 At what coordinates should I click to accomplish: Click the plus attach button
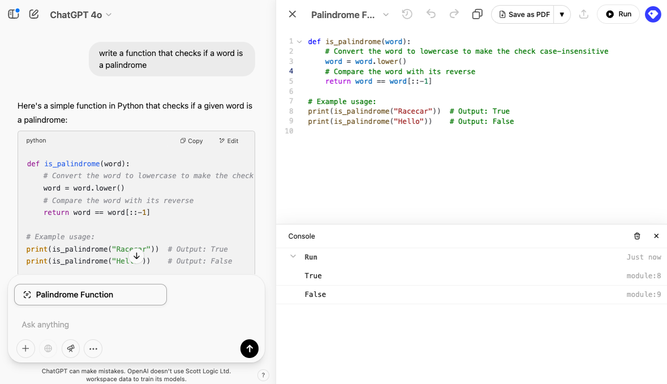tap(25, 349)
